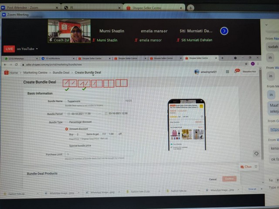279x209 pixels.
Task: Click the Shopee logo beside Home
Action: 7,72
